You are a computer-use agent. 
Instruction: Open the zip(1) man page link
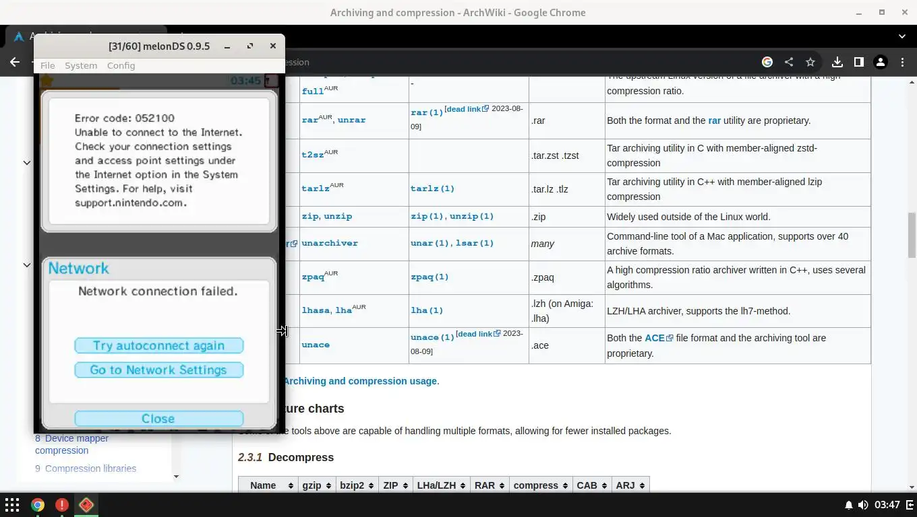[427, 216]
